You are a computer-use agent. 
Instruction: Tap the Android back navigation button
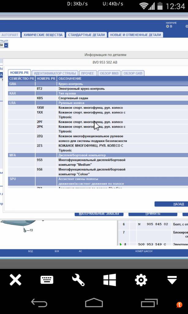(x=39, y=303)
